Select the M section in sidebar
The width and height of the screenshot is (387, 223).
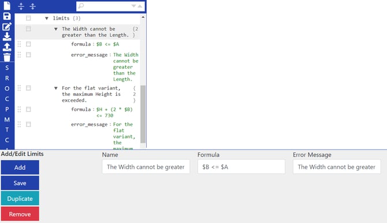tap(7, 120)
